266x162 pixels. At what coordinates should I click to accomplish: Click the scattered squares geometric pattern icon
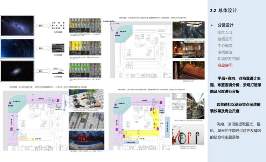pyautogui.click(x=58, y=25)
